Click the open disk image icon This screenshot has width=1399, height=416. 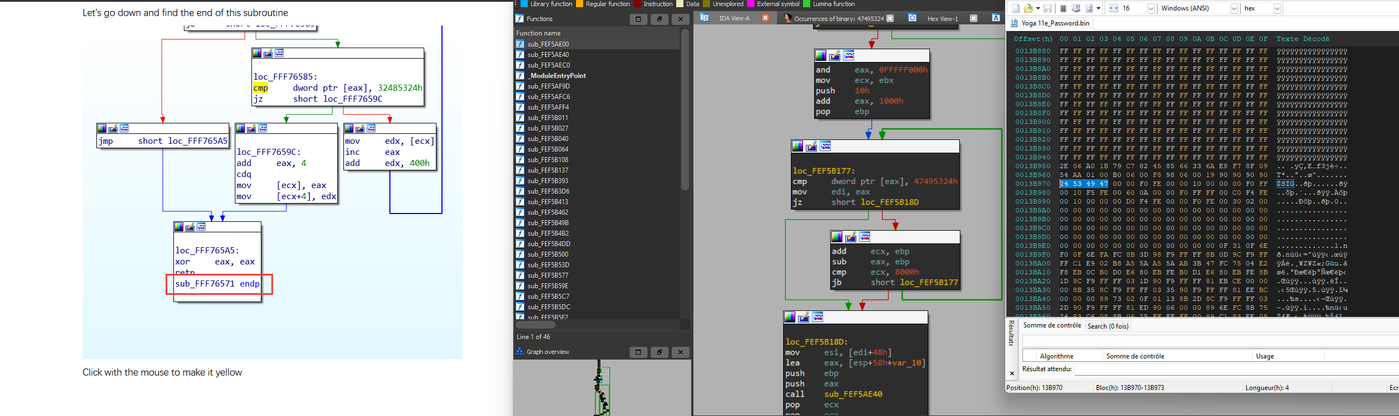tap(1089, 8)
